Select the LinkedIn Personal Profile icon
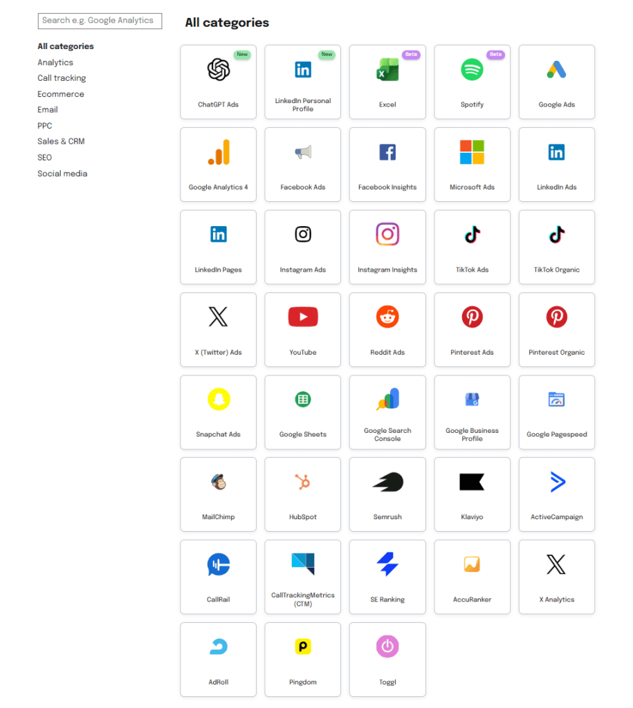The width and height of the screenshot is (633, 708). (x=303, y=70)
